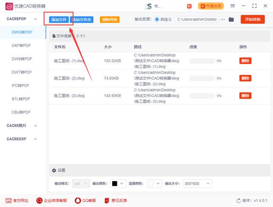Select DWT转PDF in sidebar
This screenshot has width=273, height=207.
point(22,72)
